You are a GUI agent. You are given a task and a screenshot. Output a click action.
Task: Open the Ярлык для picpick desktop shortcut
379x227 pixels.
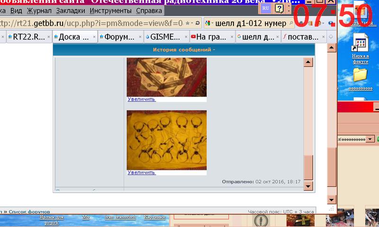(52, 220)
